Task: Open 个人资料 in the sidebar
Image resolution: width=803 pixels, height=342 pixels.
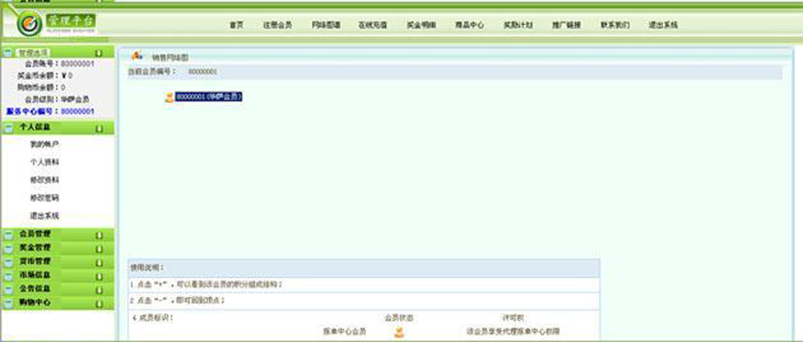Action: click(x=44, y=162)
